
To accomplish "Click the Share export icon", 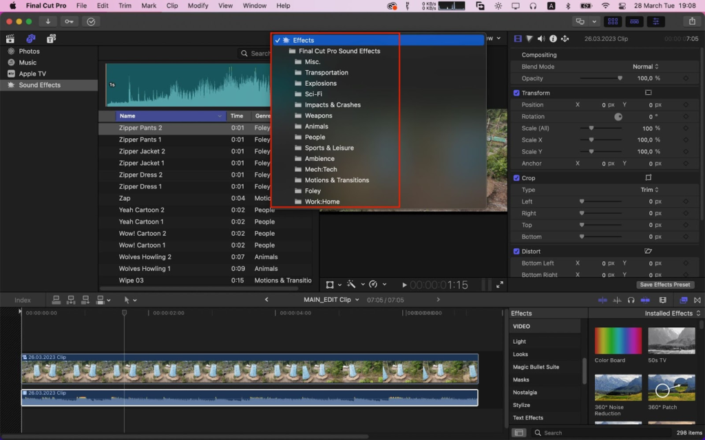I will [692, 21].
